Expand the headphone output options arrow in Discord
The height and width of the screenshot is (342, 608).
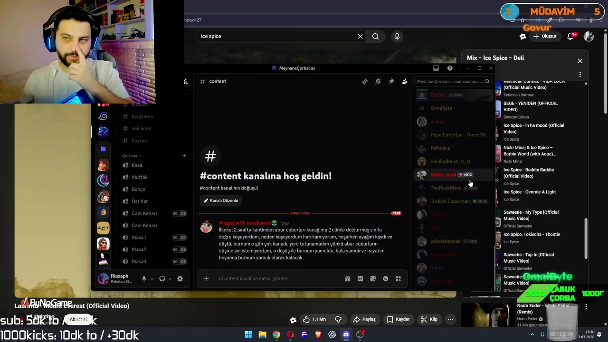coord(170,279)
